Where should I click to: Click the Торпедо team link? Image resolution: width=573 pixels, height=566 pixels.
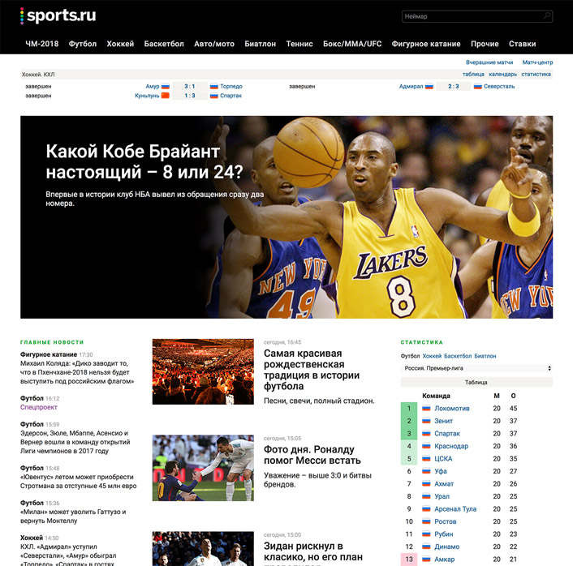(231, 87)
